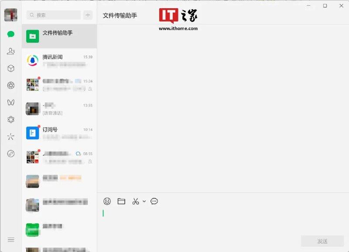Open the more options hamburger menu
The image size is (349, 252).
click(10, 239)
